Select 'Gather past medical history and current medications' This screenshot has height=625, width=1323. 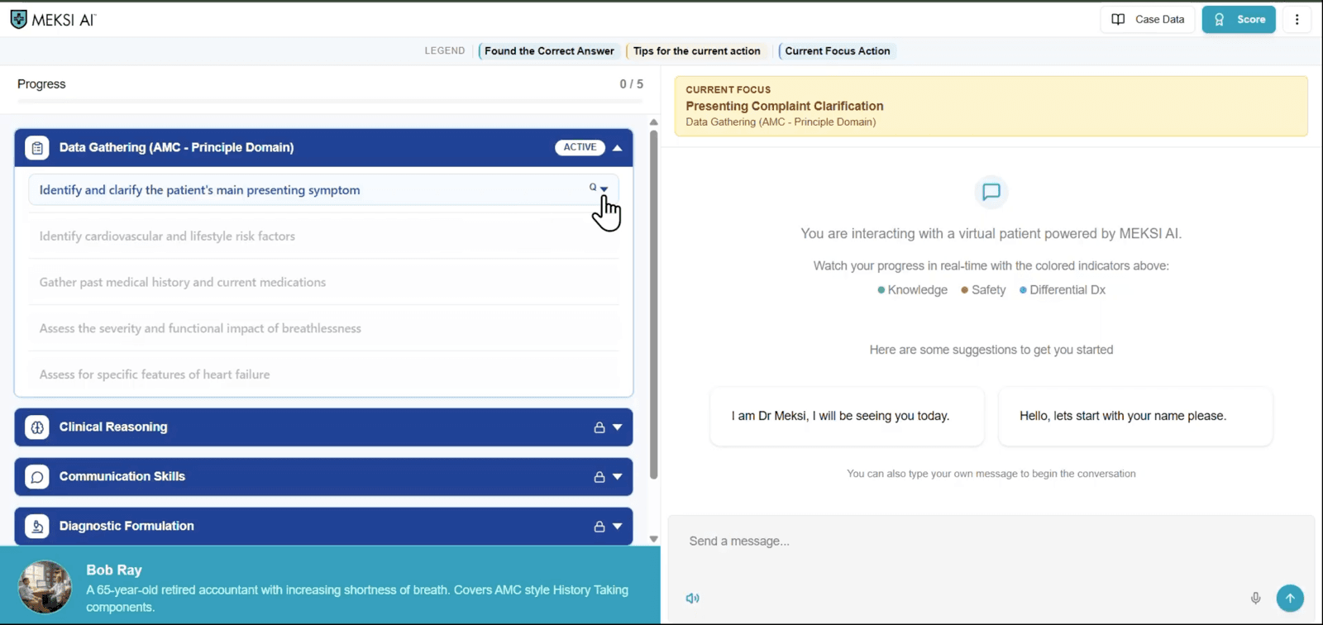coord(323,283)
